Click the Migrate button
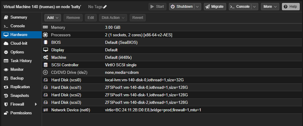This screenshot has height=126, width=303. [215, 7]
